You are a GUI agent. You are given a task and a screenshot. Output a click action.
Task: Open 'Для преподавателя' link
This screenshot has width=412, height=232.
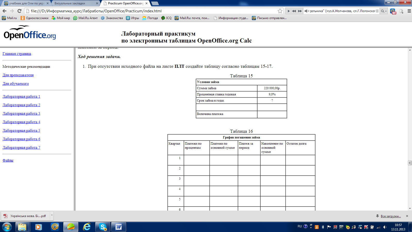[x=18, y=75]
